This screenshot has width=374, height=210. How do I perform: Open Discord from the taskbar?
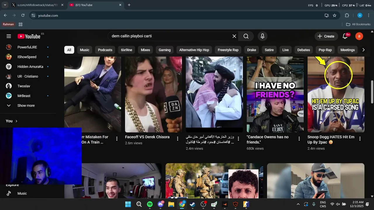click(160, 204)
